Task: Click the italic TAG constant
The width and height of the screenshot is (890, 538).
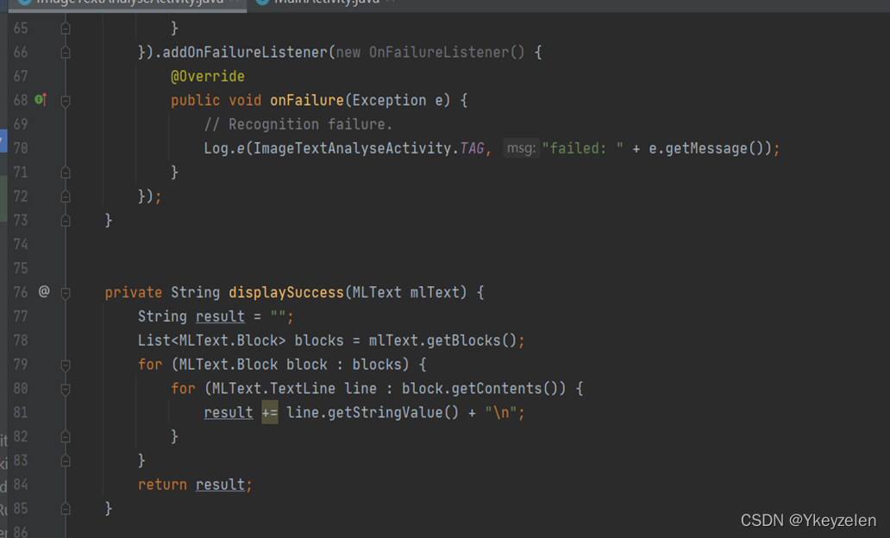Action: 472,148
